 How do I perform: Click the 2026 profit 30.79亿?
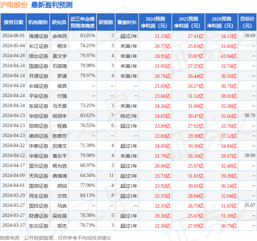(229, 226)
